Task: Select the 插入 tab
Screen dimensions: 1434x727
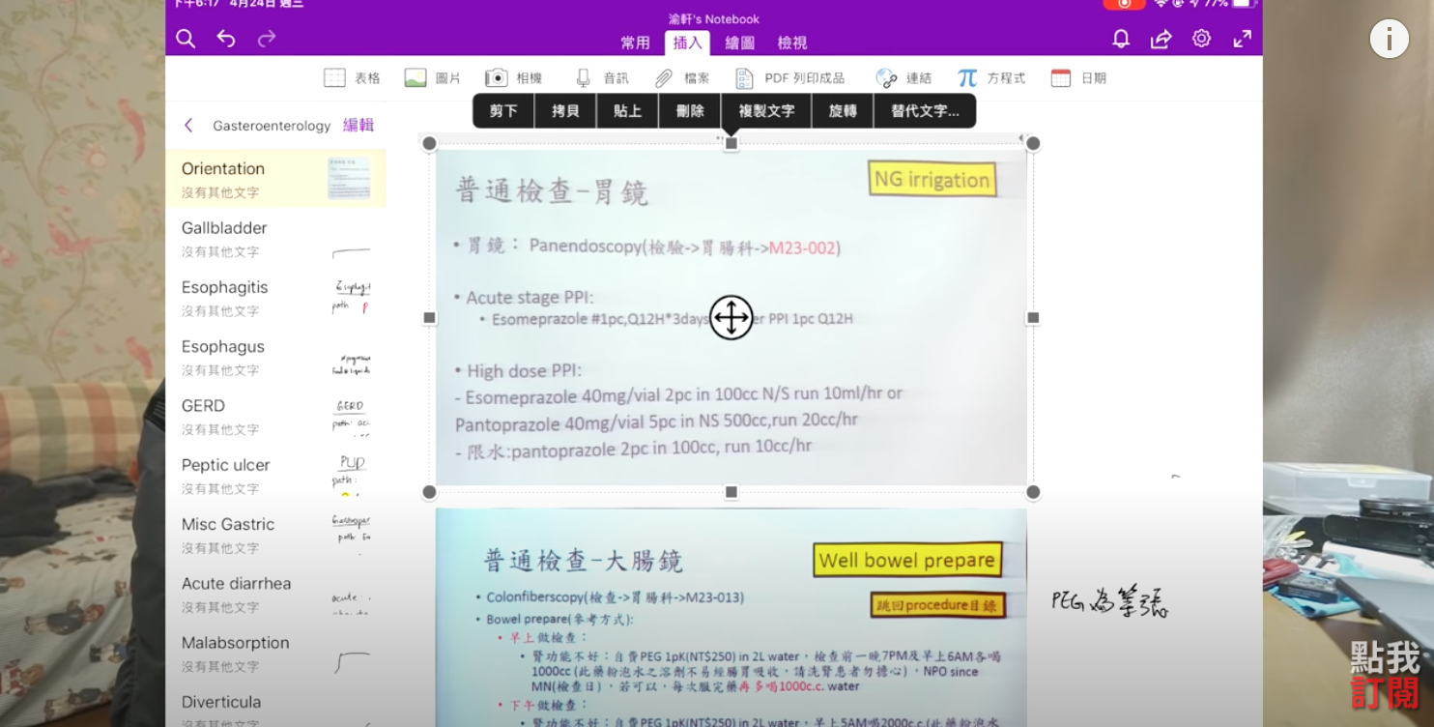Action: [x=687, y=43]
